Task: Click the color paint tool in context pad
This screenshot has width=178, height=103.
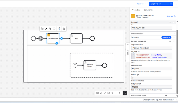Action: pyautogui.click(x=50, y=29)
